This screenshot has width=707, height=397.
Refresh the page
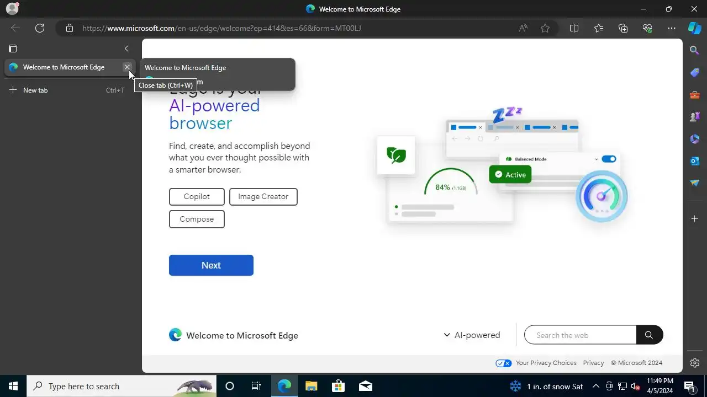click(x=40, y=28)
